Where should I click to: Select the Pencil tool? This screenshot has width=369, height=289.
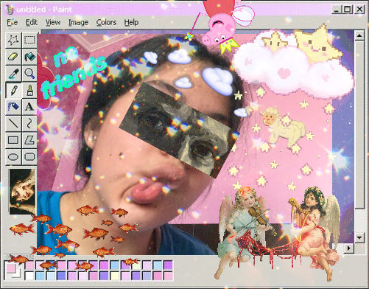[x=13, y=90]
